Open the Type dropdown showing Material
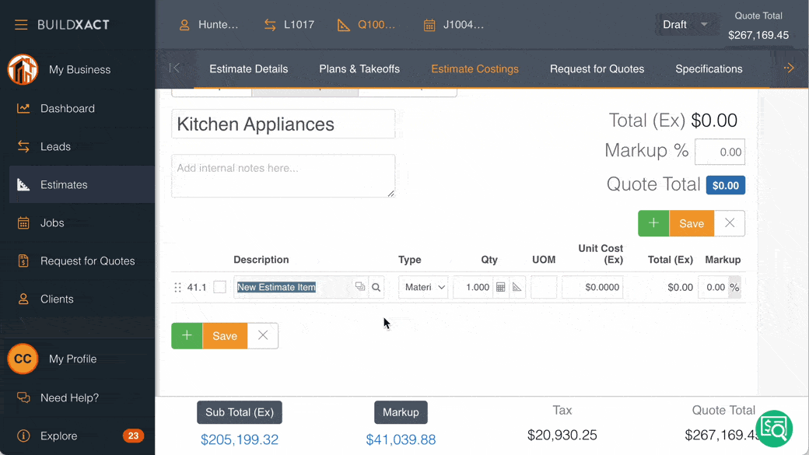This screenshot has height=455, width=809. tap(424, 287)
